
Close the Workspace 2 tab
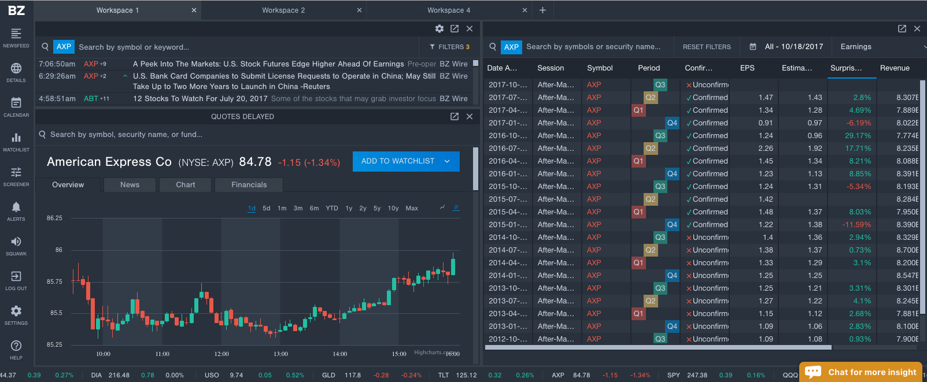tap(359, 10)
